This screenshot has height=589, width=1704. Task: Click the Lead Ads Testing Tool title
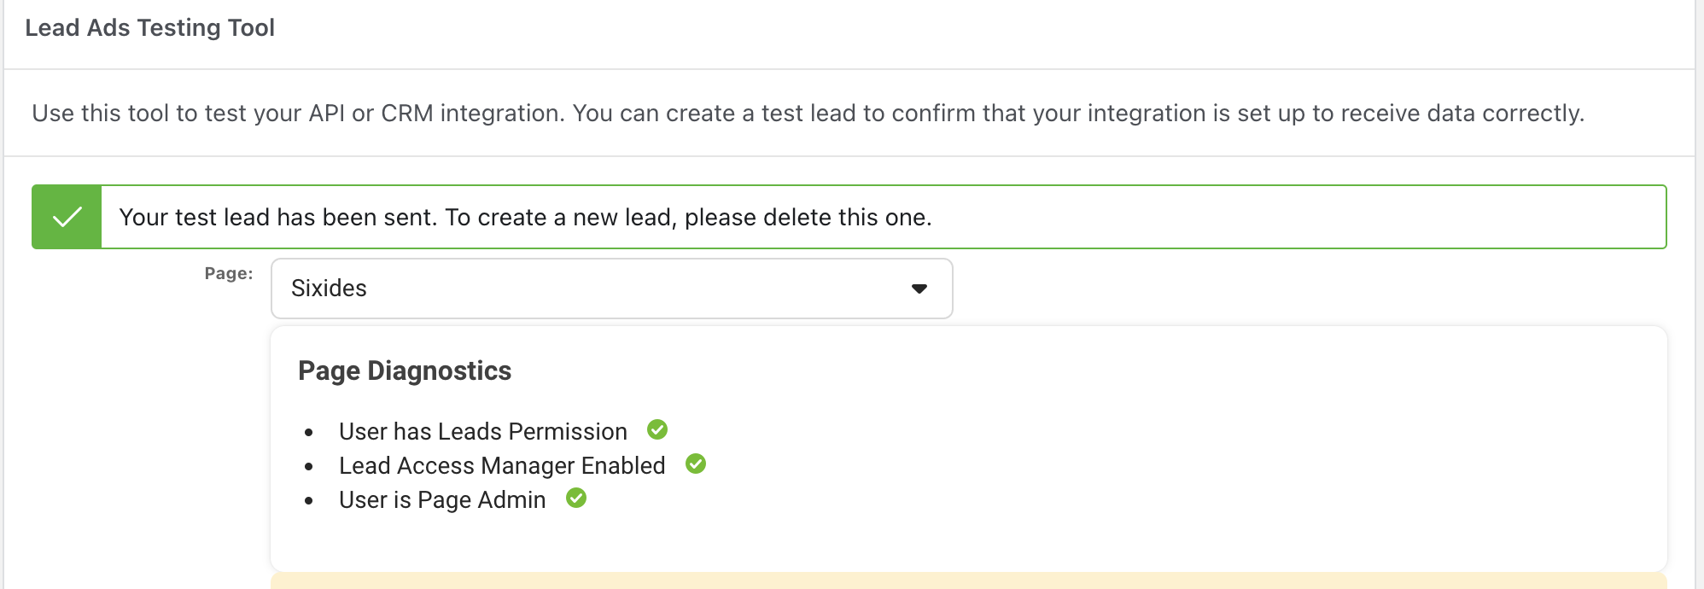150,27
